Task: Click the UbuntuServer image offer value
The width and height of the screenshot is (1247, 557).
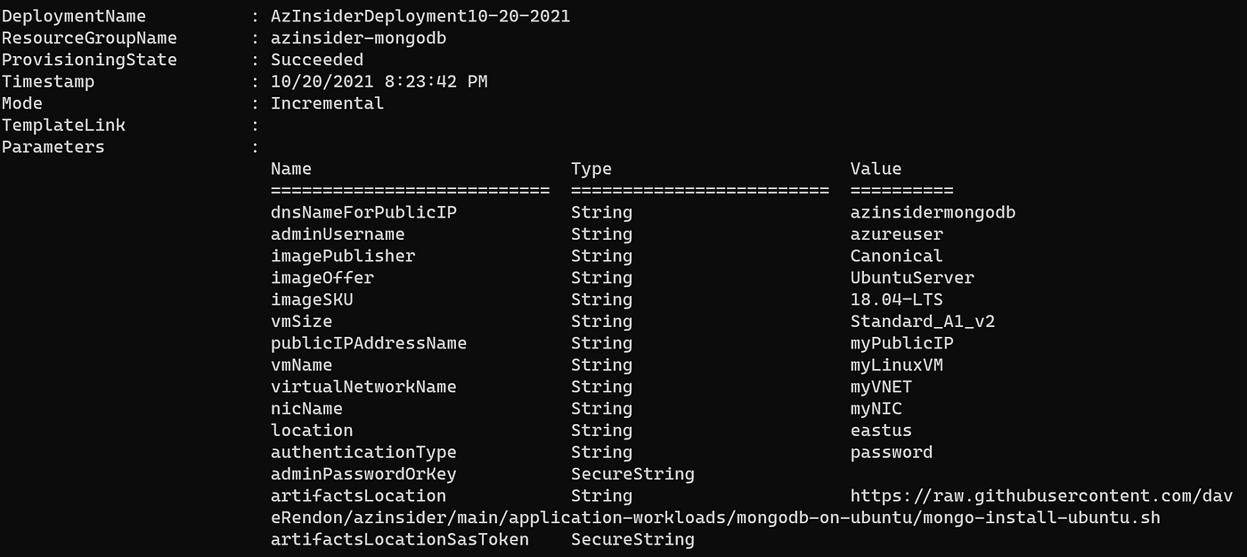Action: [912, 278]
